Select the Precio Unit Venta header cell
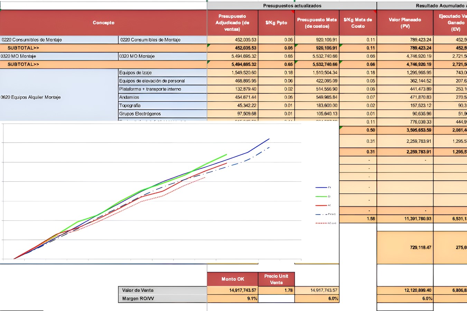 (x=276, y=279)
